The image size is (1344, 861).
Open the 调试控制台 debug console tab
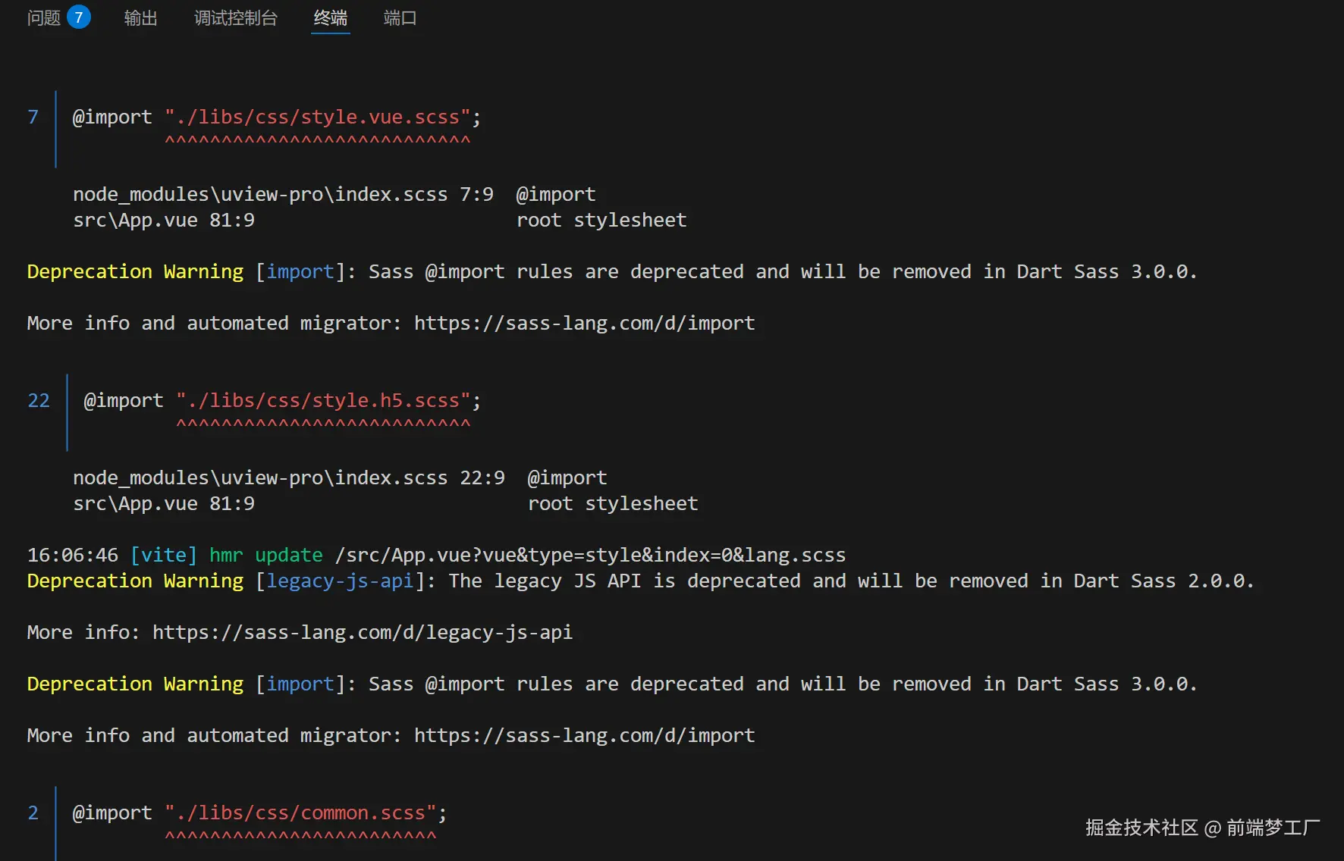(x=235, y=17)
